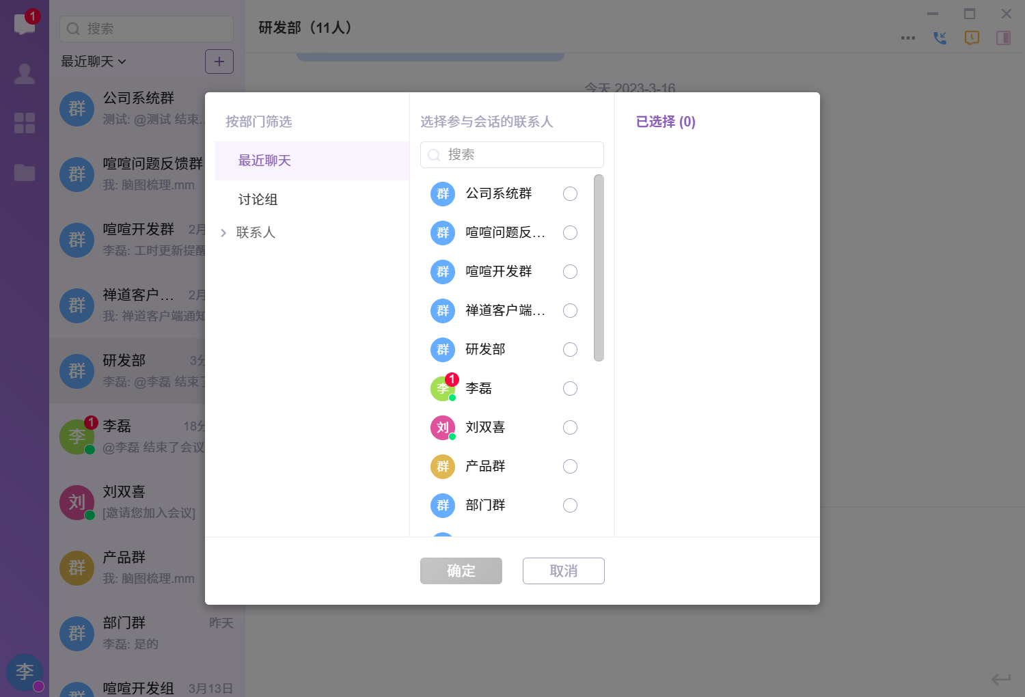Screen dimensions: 1025x697
Task: Click the plus button to create chat
Action: coord(219,61)
